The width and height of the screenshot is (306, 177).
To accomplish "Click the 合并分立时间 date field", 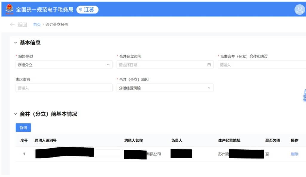I will point(161,65).
